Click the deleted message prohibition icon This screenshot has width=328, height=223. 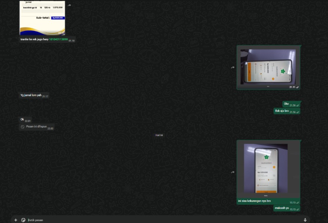[x=22, y=127]
